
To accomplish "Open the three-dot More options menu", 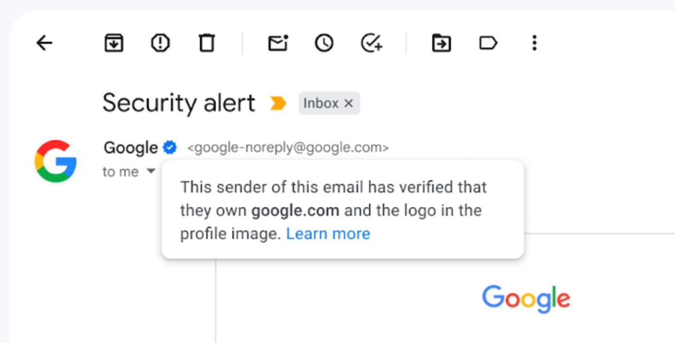I will tap(534, 43).
